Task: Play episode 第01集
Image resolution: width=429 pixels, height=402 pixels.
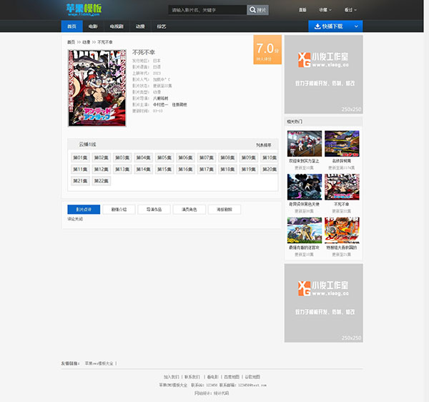Action: tap(80, 157)
